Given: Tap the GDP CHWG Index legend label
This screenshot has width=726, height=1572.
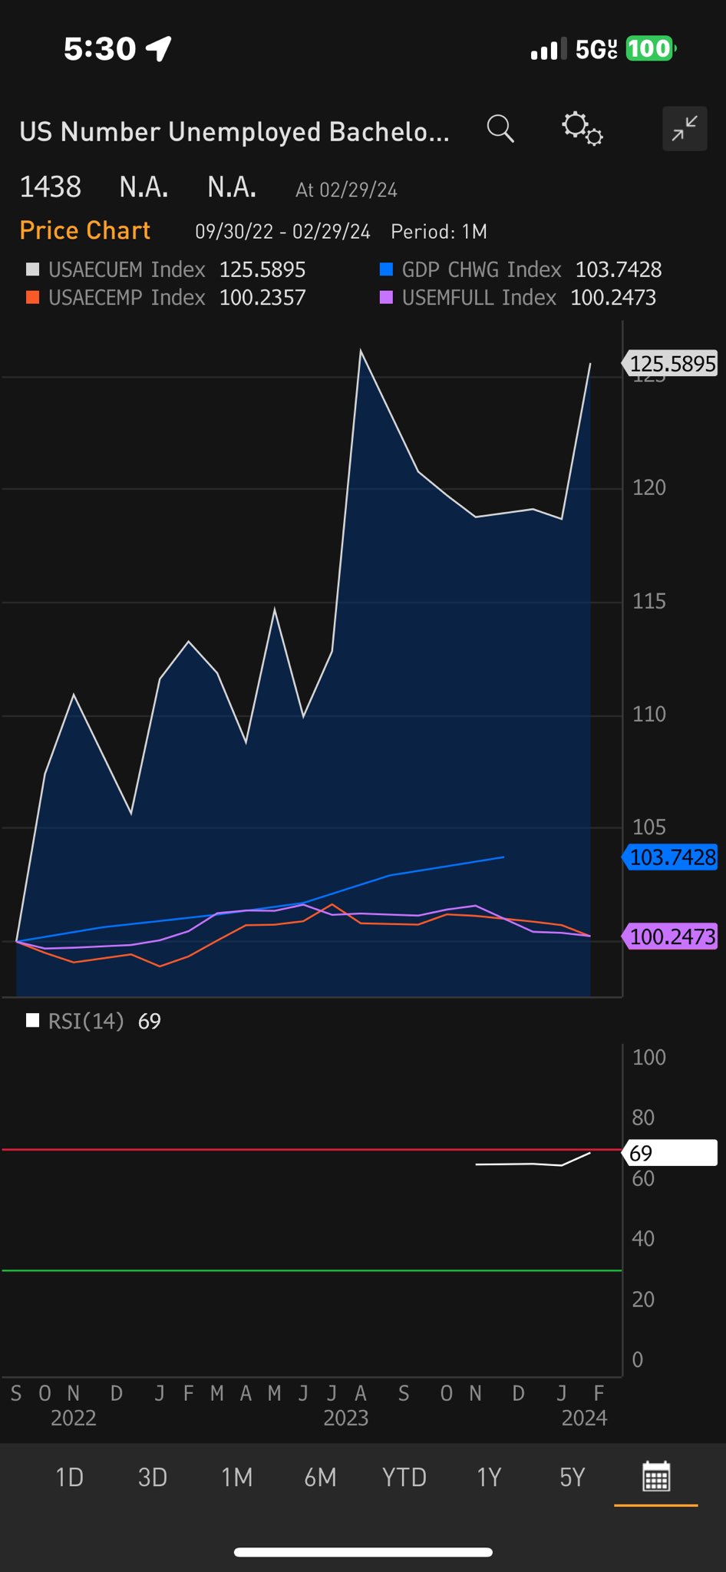Looking at the screenshot, I should coord(481,269).
